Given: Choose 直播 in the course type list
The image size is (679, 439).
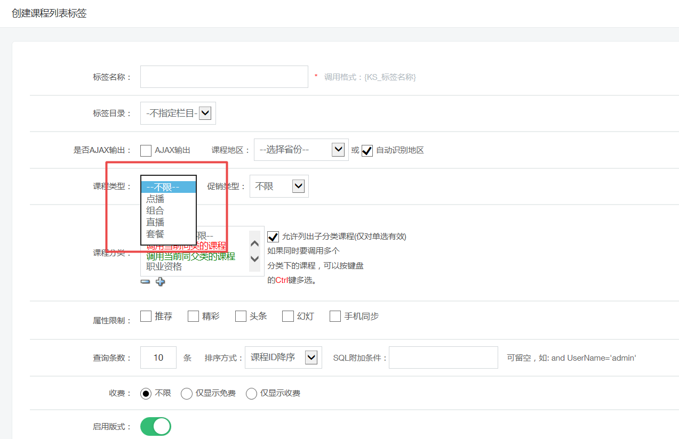Looking at the screenshot, I should 156,222.
